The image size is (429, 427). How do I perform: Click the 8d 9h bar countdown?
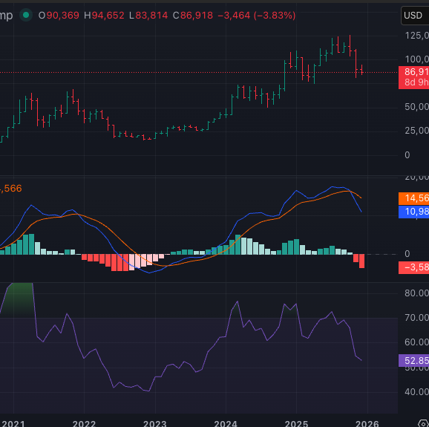pyautogui.click(x=416, y=82)
